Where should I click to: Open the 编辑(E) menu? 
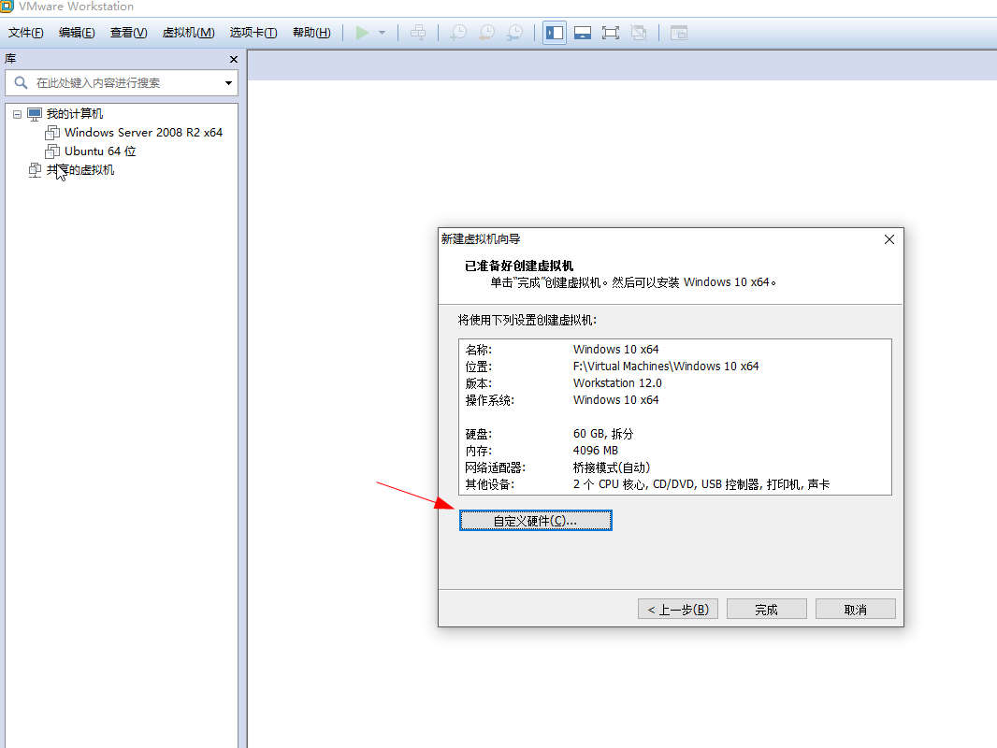point(77,33)
